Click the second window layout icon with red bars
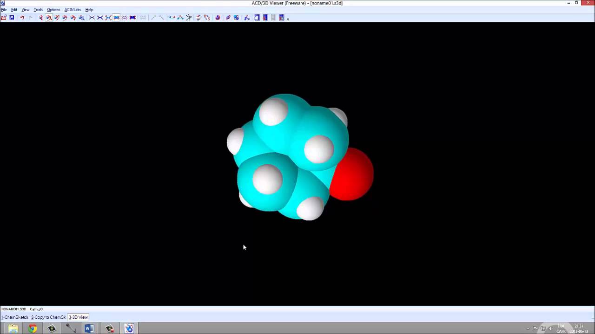This screenshot has height=334, width=595. (x=265, y=18)
